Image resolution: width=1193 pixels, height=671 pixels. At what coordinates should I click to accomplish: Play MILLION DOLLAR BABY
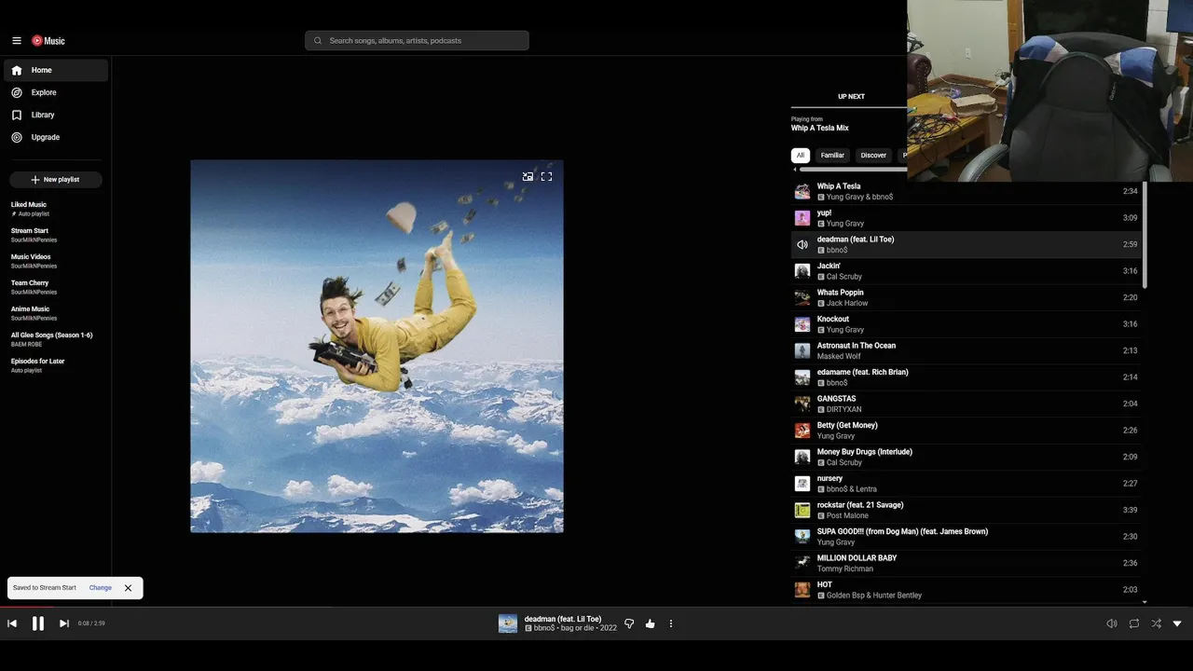coord(966,563)
